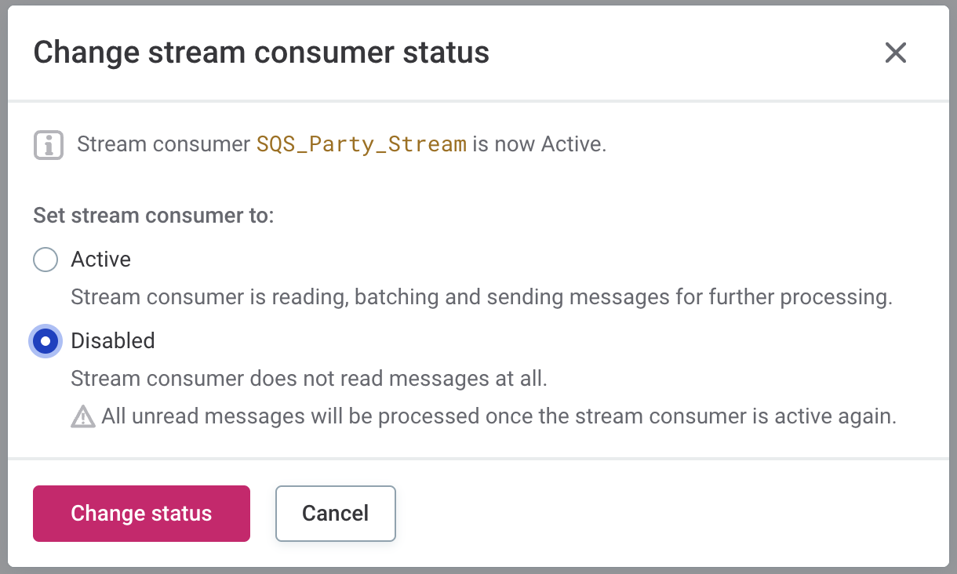Click the info icon beside the status message

click(48, 144)
